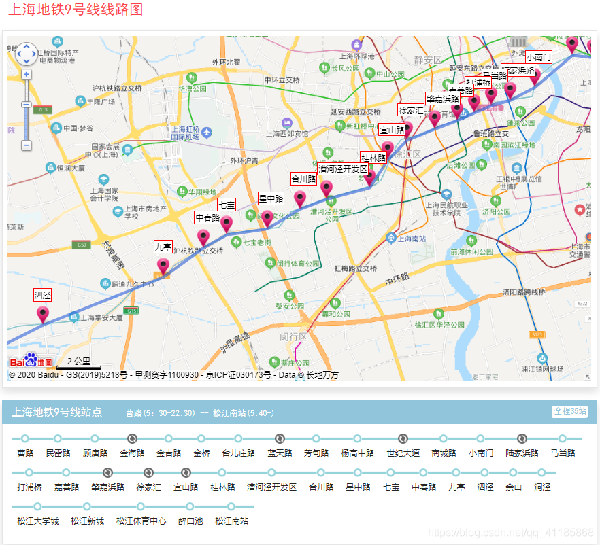Image resolution: width=600 pixels, height=545 pixels.
Task: Open the 松江体育中心 station link
Action: (x=141, y=521)
